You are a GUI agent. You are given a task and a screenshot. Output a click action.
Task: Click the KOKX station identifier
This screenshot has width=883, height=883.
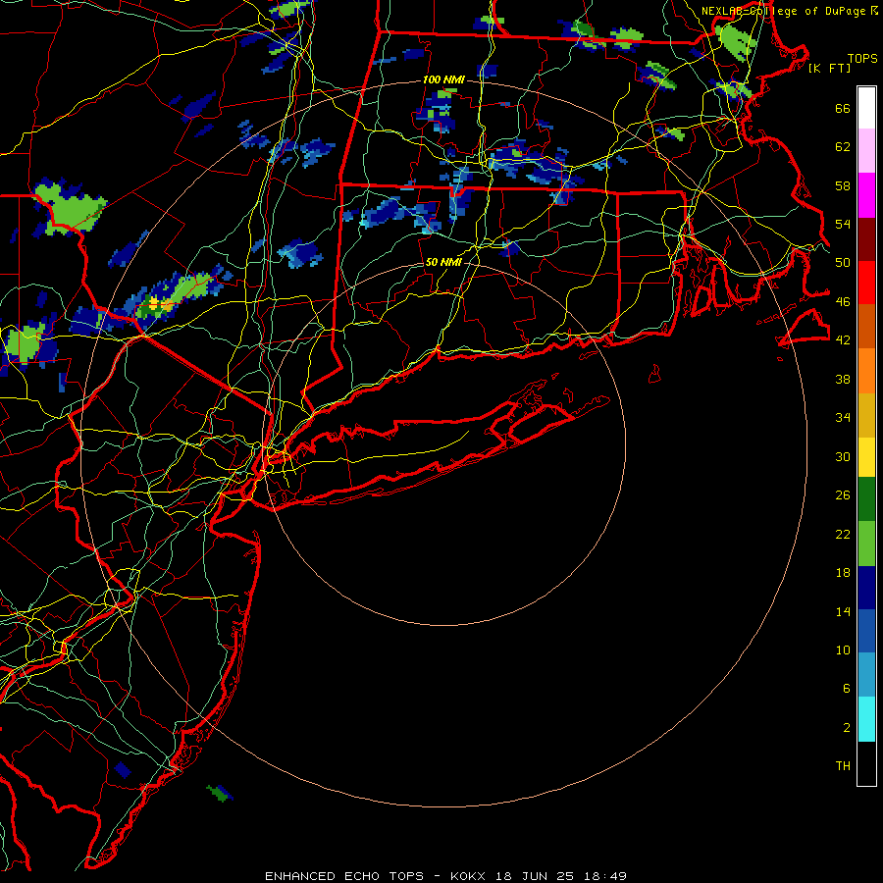467,876
